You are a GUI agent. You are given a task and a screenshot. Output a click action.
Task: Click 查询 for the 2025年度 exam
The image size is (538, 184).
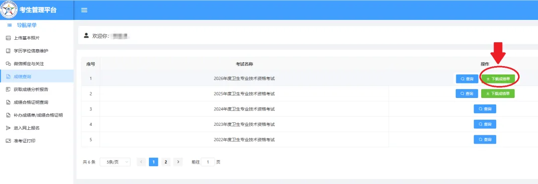click(x=467, y=93)
